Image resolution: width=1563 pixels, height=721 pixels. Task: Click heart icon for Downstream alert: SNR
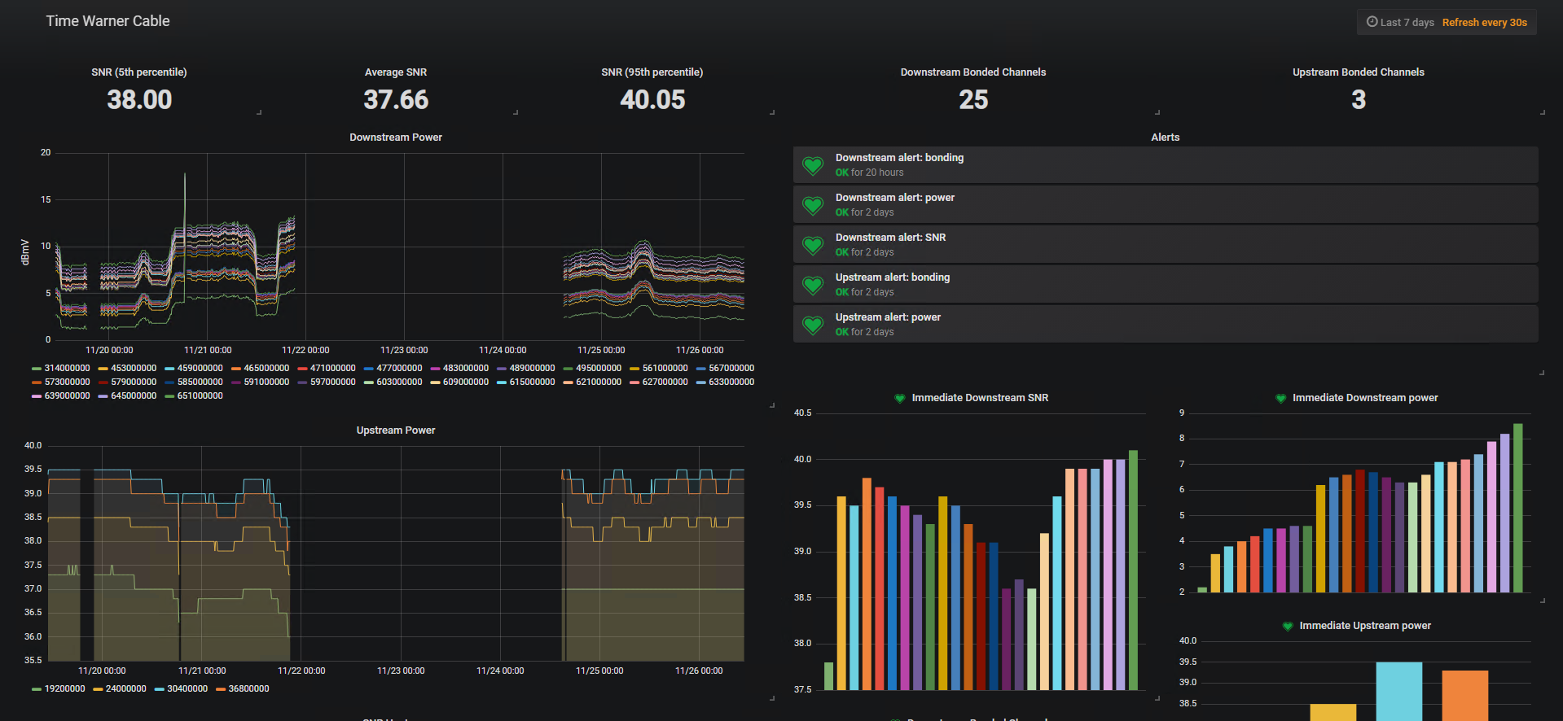[813, 245]
